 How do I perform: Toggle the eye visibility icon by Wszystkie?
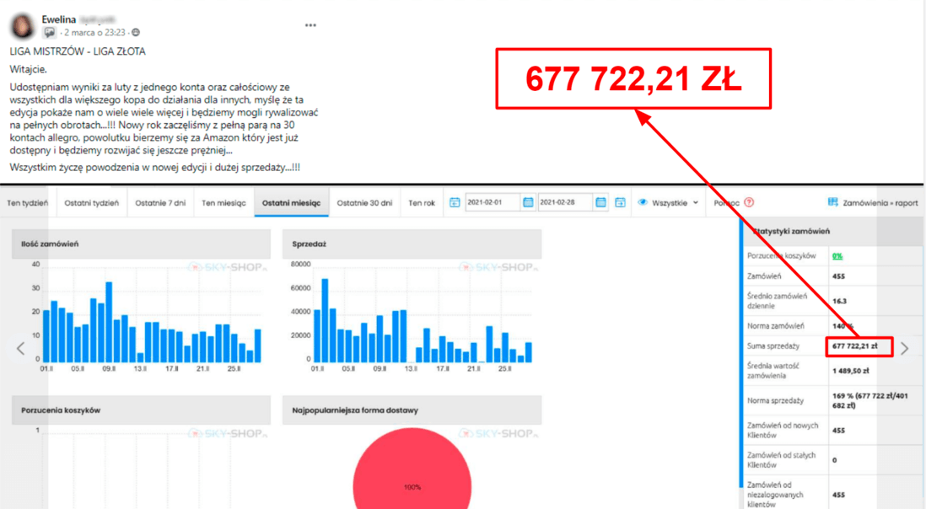click(643, 202)
